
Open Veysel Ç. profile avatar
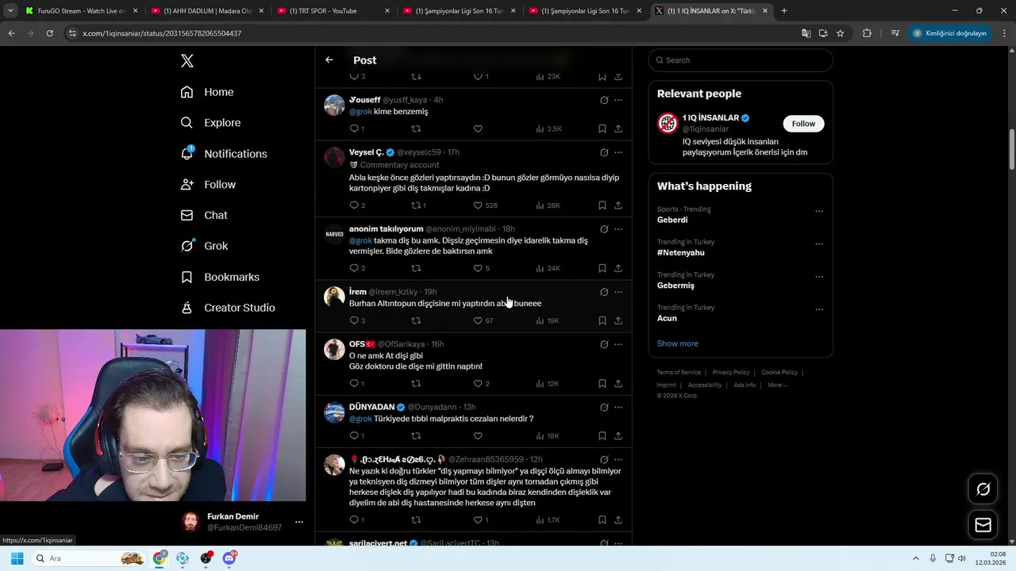point(334,157)
